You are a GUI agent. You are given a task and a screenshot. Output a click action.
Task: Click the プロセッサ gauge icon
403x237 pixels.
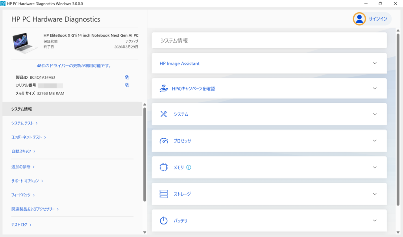[164, 141]
